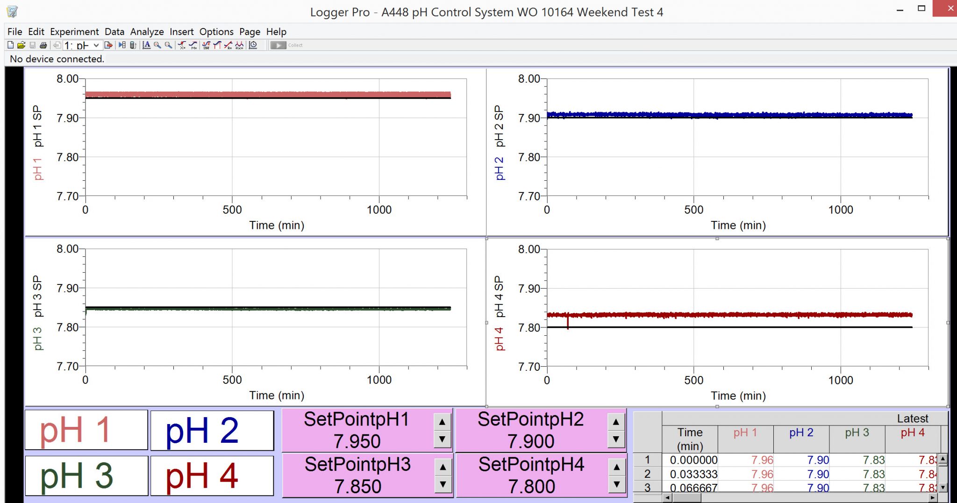The image size is (957, 503).
Task: Increase SetPointpH4 with up arrow
Action: [x=616, y=467]
